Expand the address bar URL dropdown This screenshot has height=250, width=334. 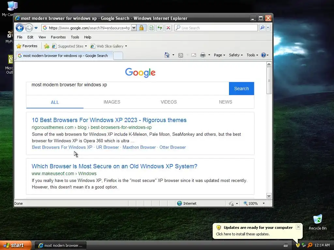point(133,28)
